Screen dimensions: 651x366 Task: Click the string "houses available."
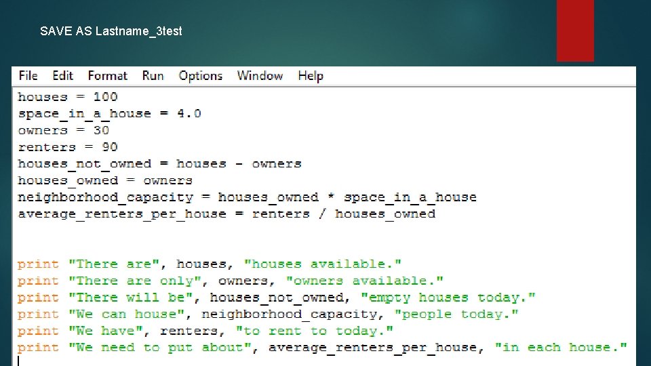coord(323,264)
